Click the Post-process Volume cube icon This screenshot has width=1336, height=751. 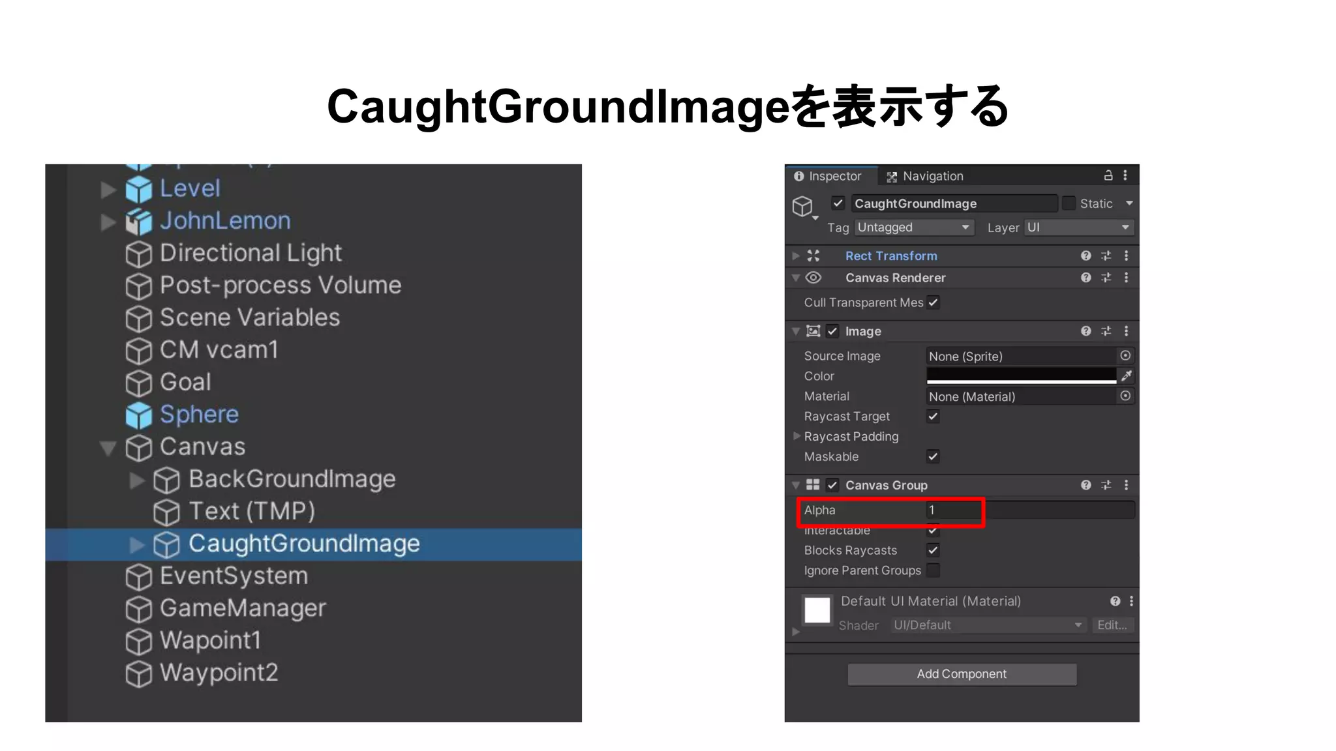point(138,286)
